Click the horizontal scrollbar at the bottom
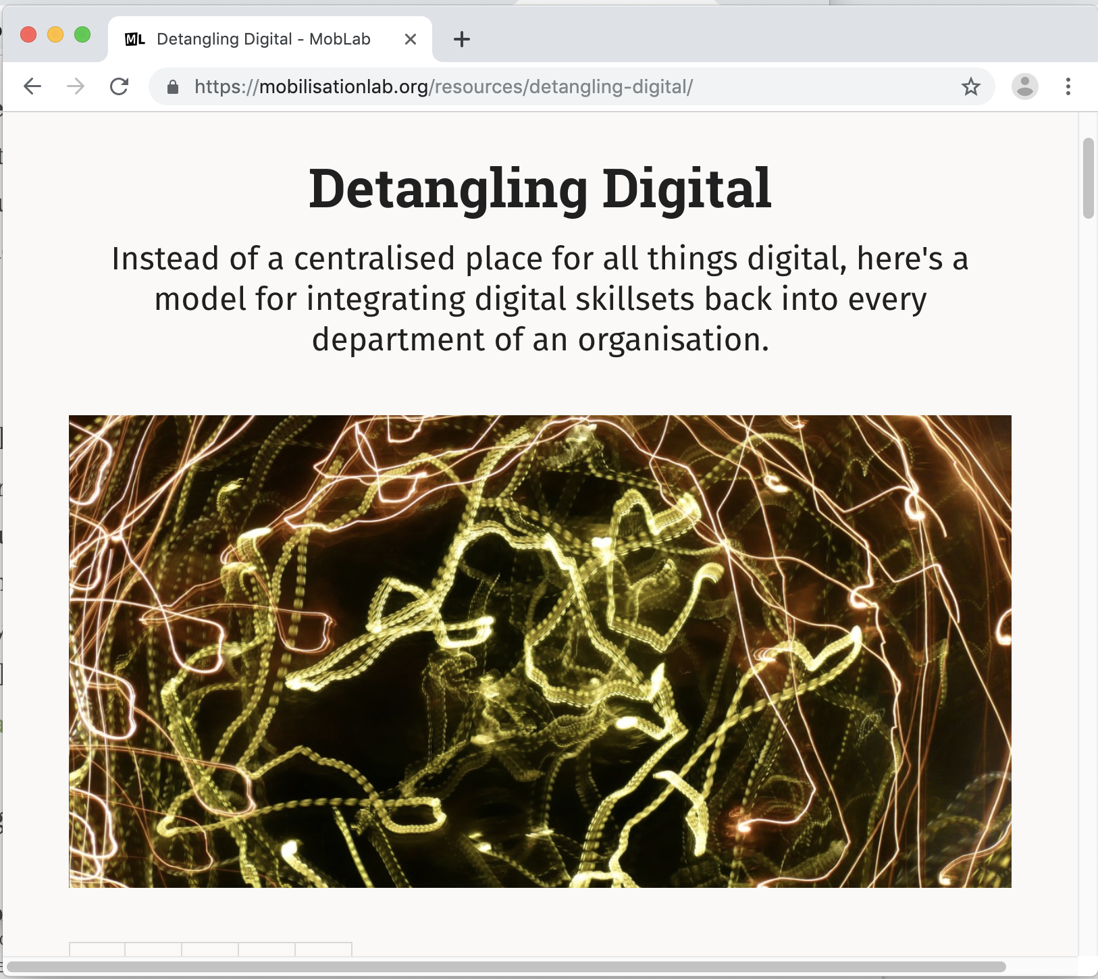 coord(506,967)
